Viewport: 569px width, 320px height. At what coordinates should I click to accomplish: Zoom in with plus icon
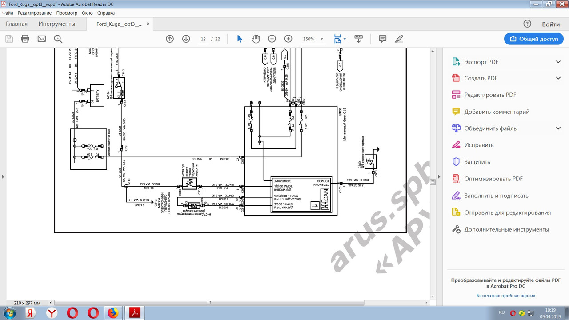(x=289, y=39)
